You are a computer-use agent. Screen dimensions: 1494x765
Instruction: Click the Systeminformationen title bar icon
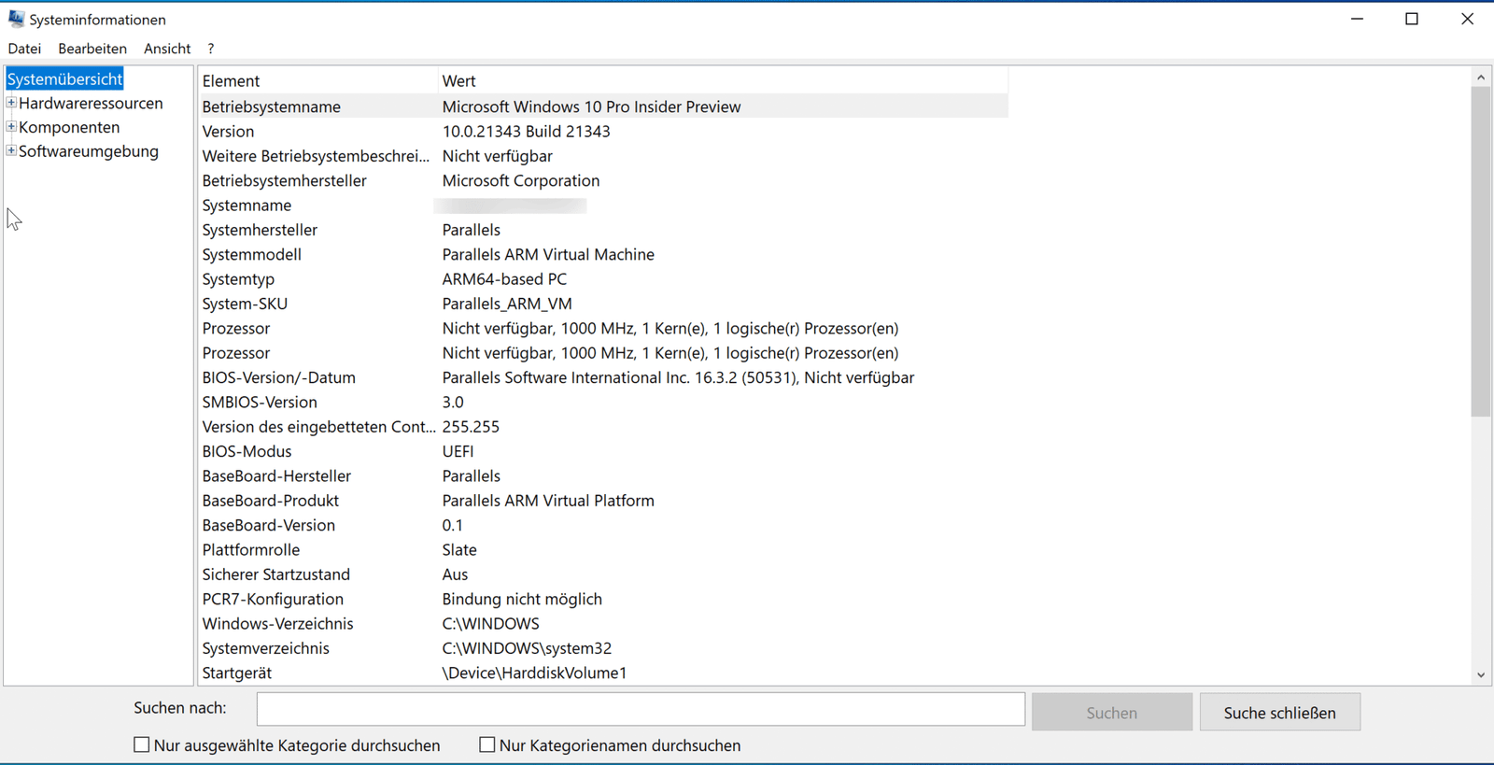(16, 19)
